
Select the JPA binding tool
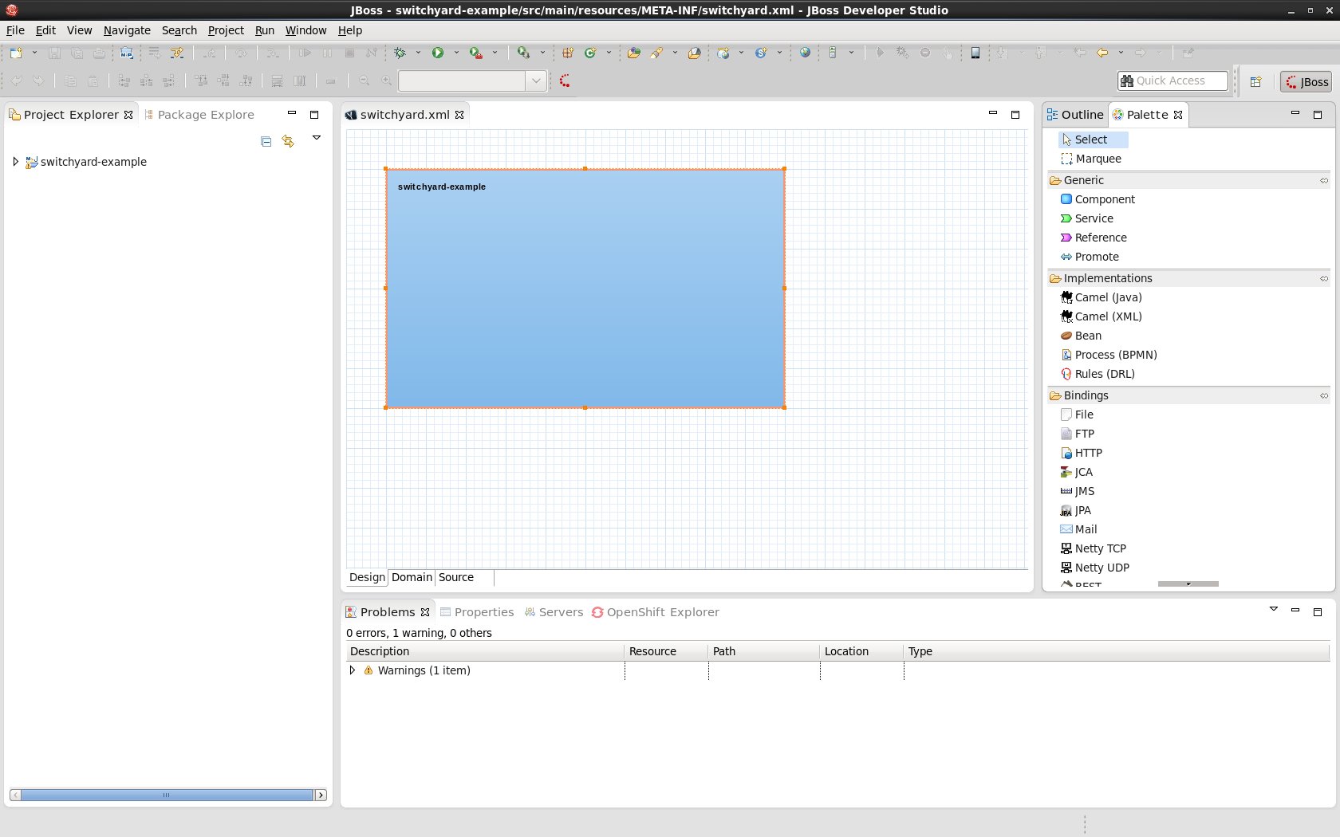click(1075, 510)
